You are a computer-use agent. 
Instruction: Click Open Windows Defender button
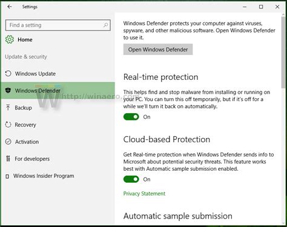(158, 50)
